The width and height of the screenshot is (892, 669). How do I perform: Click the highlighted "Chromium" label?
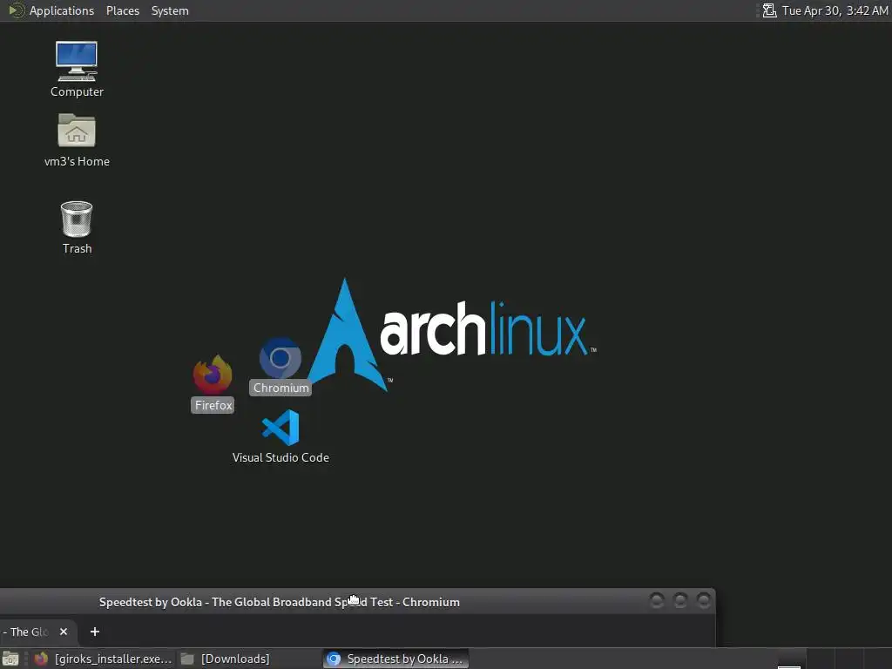pos(280,388)
